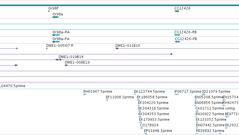Select the IP06717.3prime EST arrows
Image resolution: width=239 pixels, height=135 pixels.
[176, 94]
